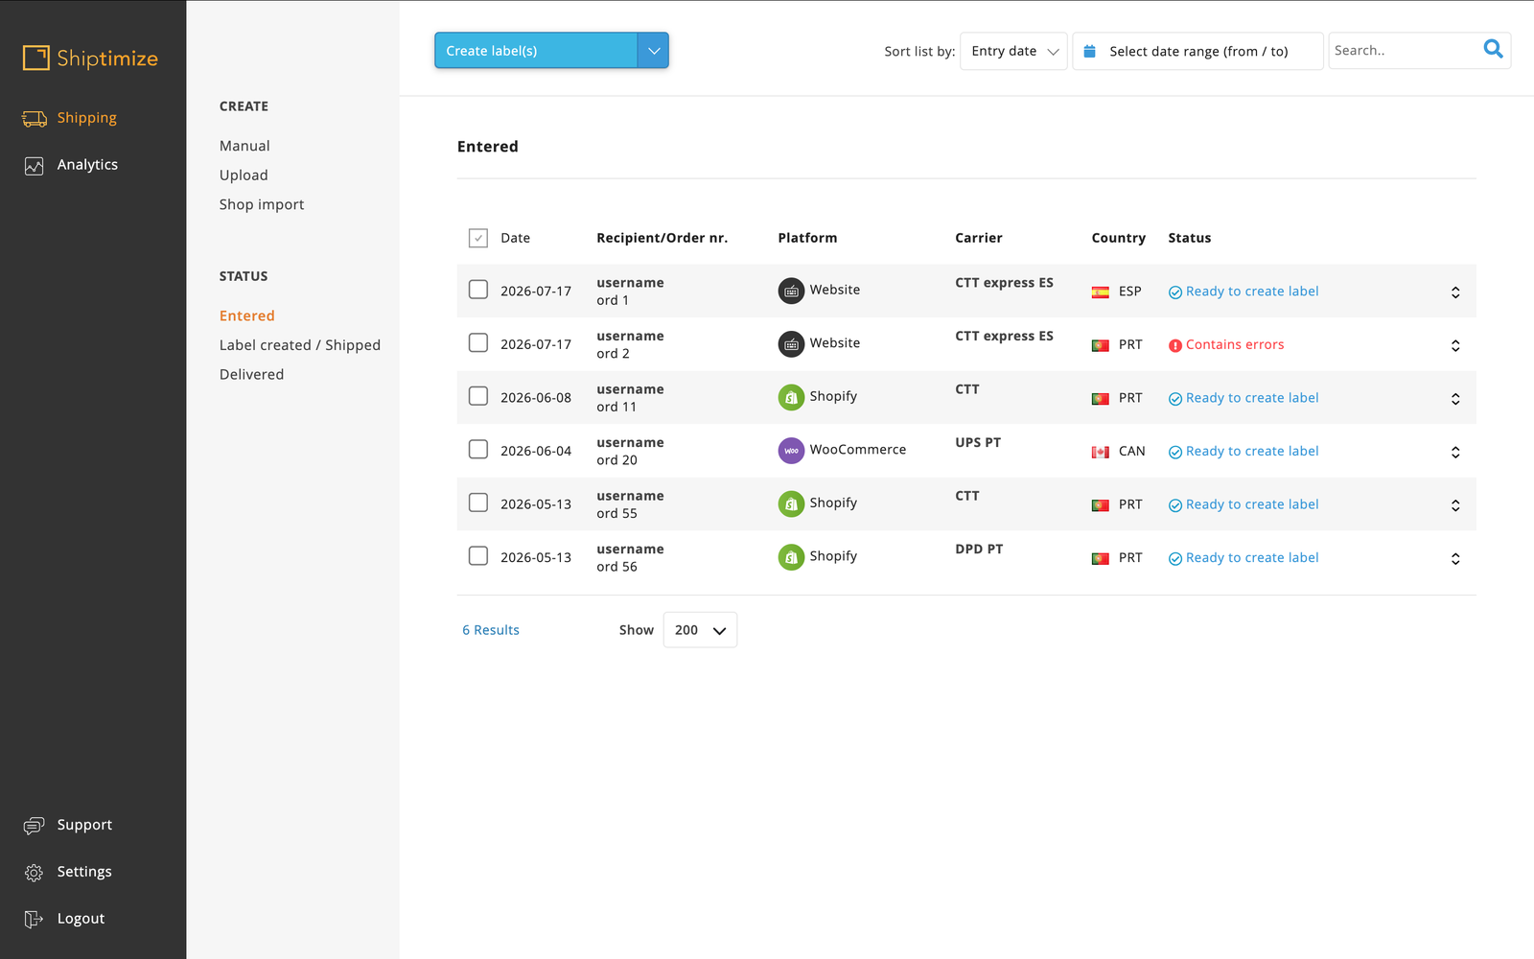Click the Support chat icon
Image resolution: width=1534 pixels, height=959 pixels.
(35, 826)
